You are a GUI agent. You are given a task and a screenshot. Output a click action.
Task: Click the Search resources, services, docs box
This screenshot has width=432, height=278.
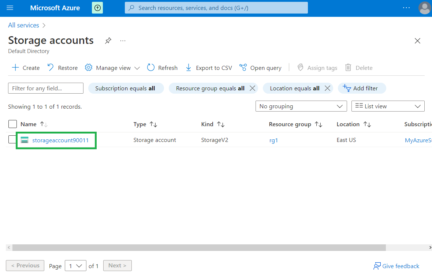216,8
